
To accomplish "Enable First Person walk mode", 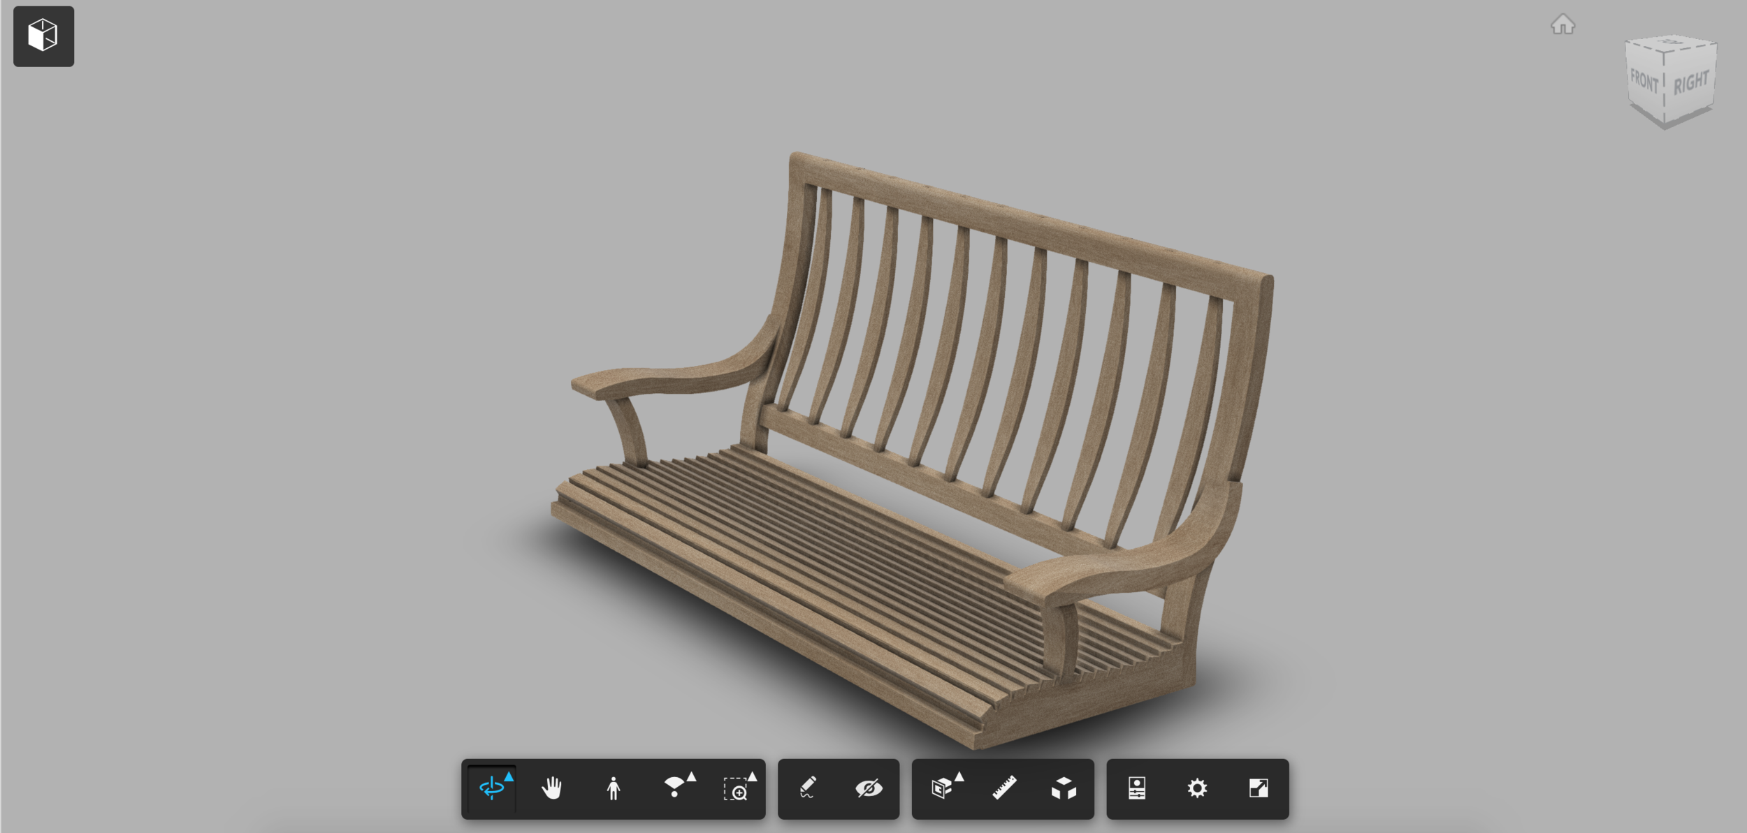I will pos(613,788).
